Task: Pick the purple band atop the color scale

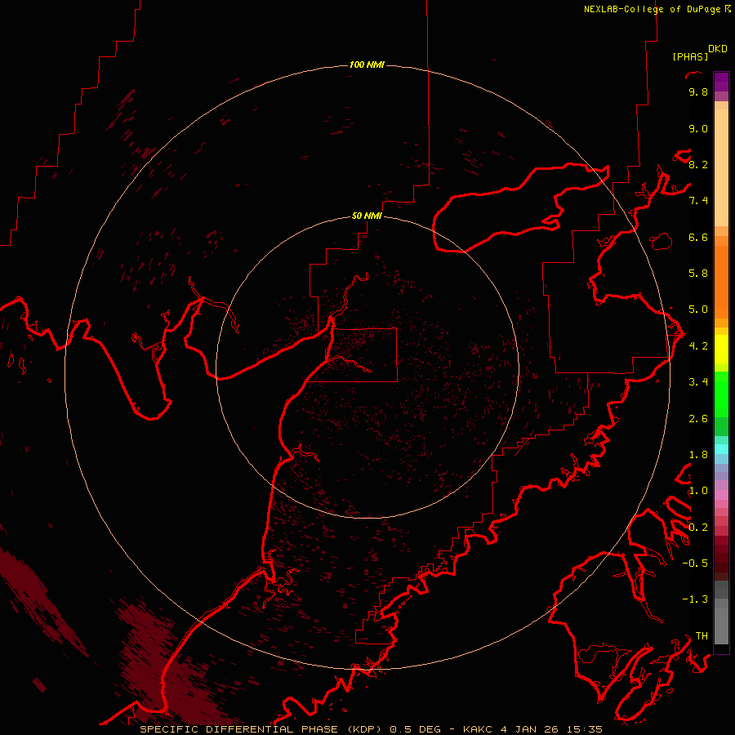Action: pos(721,82)
